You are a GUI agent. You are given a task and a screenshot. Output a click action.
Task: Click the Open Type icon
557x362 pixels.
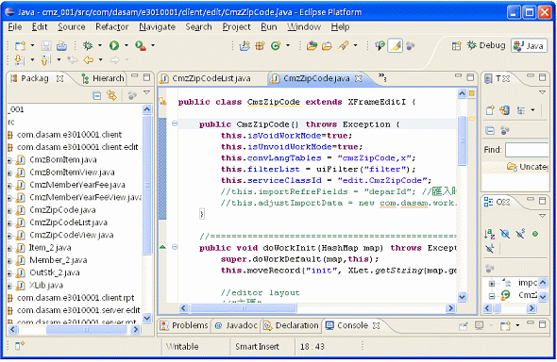tap(312, 46)
